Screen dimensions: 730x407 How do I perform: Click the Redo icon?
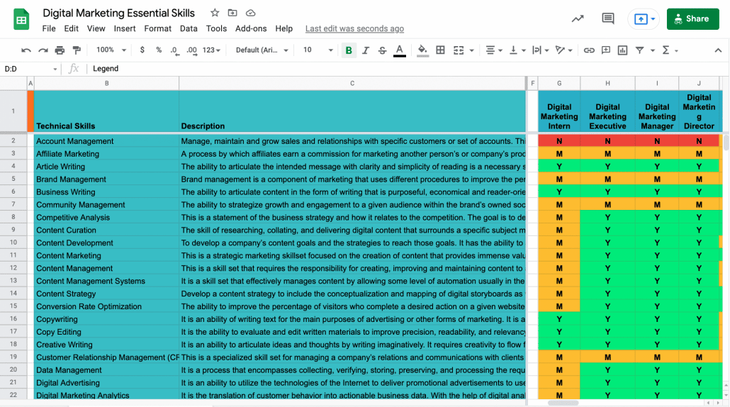tap(43, 50)
